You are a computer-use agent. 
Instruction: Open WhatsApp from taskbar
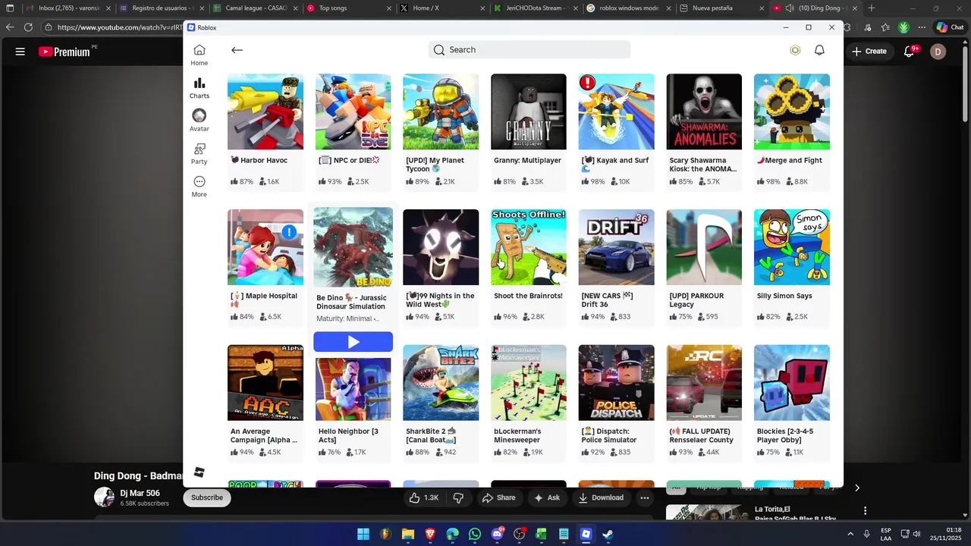(x=475, y=534)
